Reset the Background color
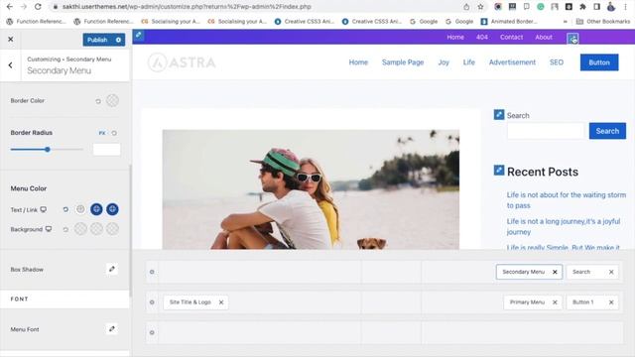 point(65,229)
